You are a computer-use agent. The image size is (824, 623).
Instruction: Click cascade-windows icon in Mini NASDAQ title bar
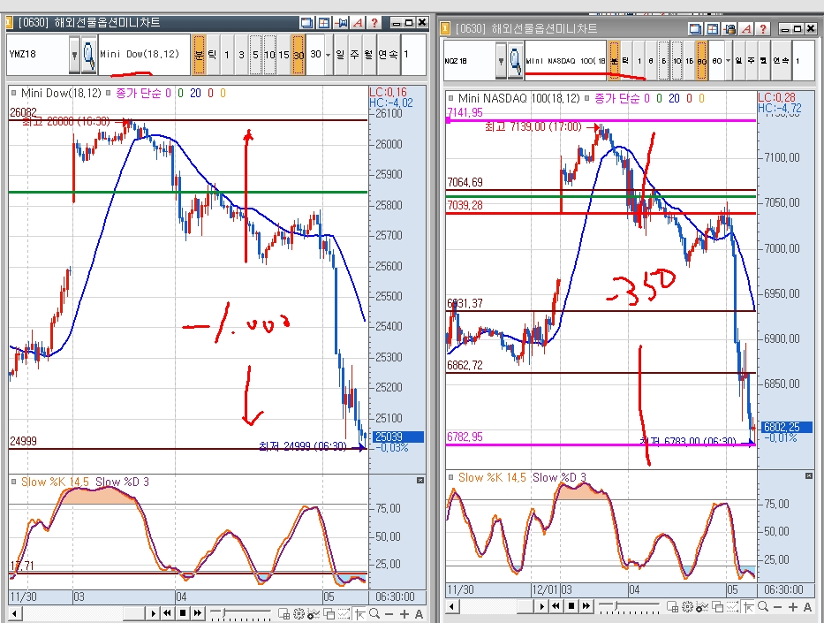pos(696,29)
